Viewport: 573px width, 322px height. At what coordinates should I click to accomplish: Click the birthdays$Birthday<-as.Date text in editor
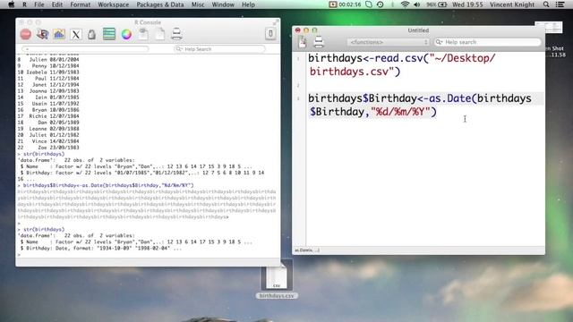[390, 98]
